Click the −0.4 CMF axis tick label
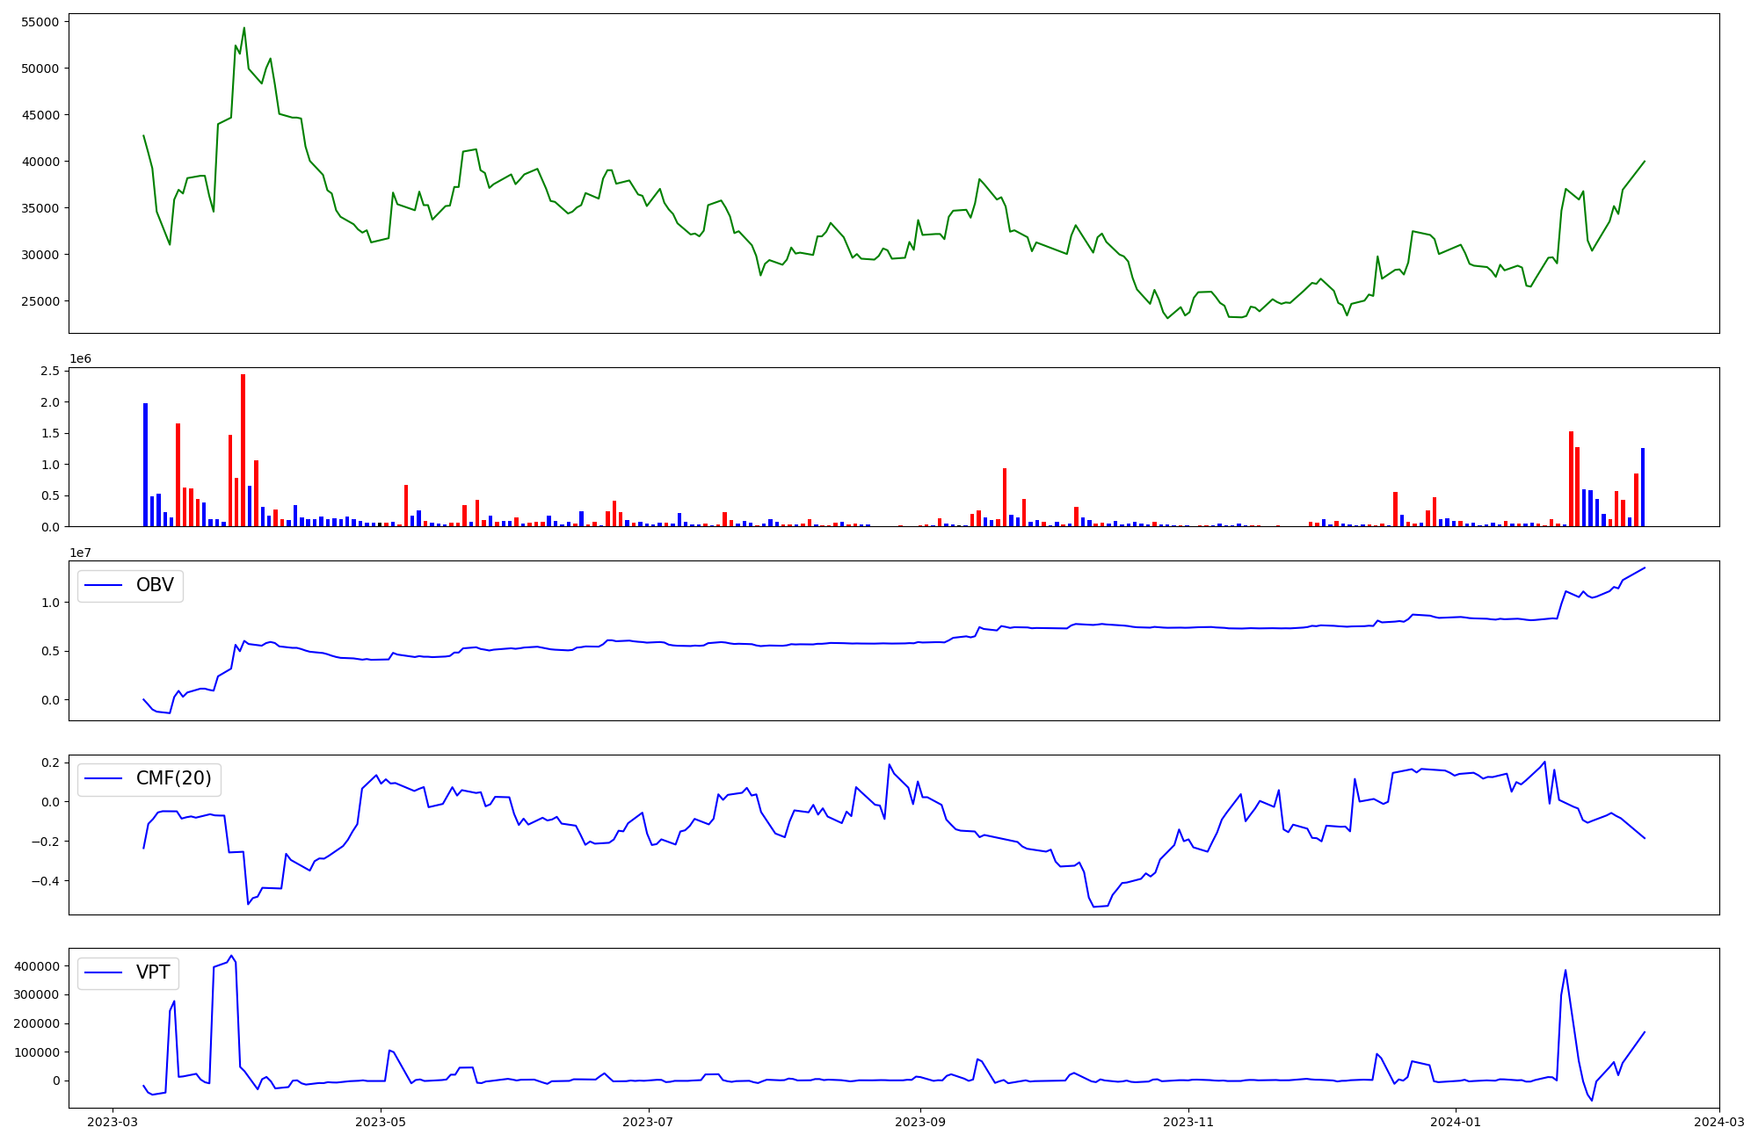This screenshot has width=1758, height=1142. tap(43, 881)
